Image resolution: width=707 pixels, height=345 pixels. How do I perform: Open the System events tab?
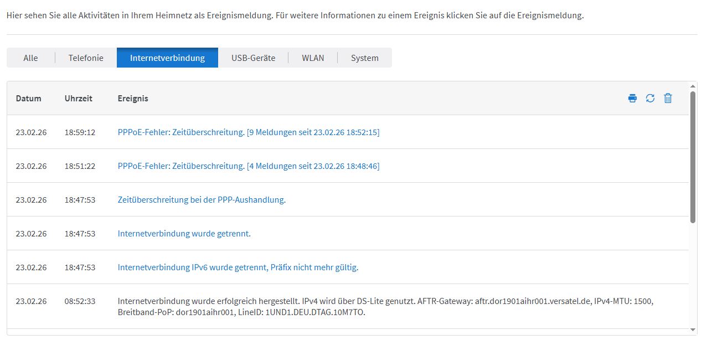pos(364,58)
